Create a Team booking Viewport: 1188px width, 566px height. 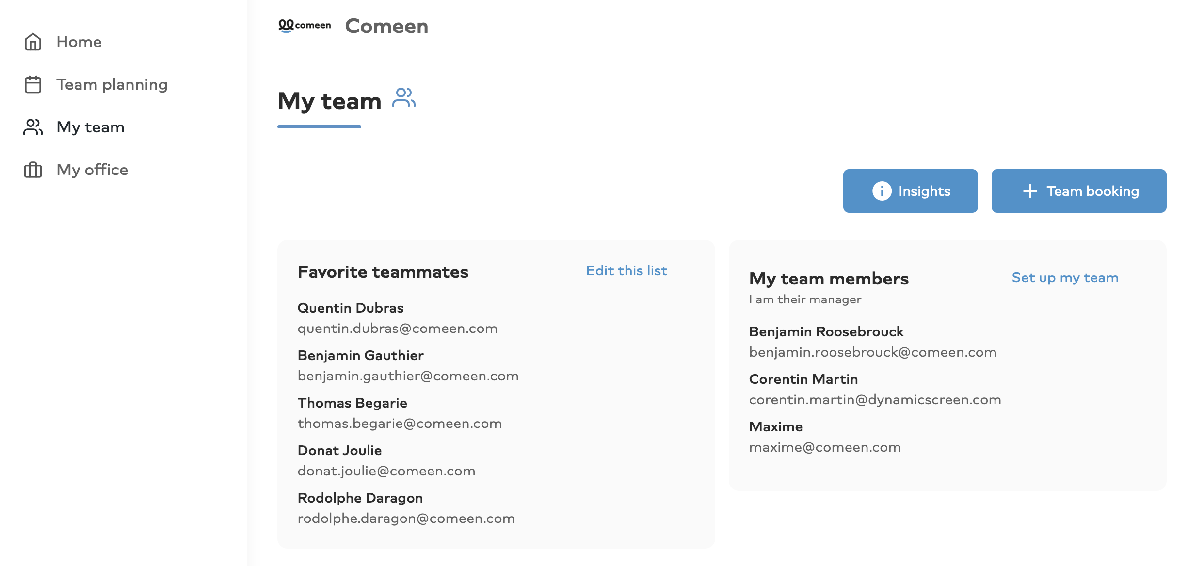coord(1079,191)
